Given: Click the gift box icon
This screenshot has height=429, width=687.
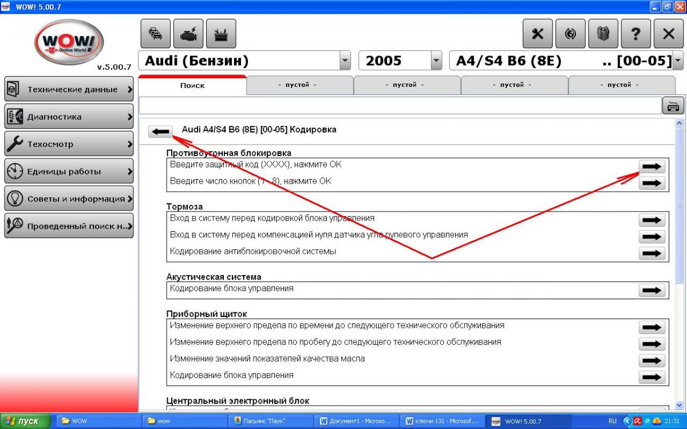Looking at the screenshot, I should [x=603, y=34].
